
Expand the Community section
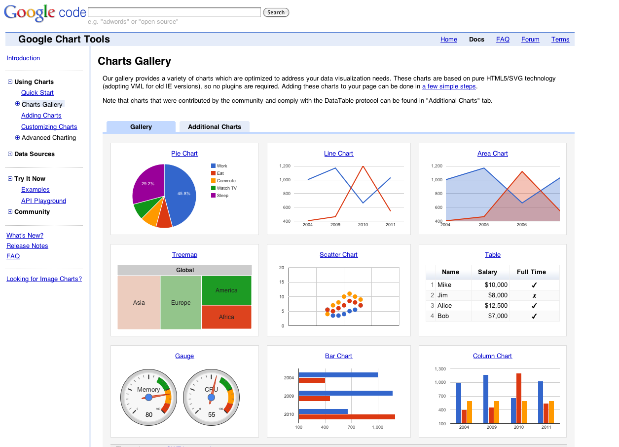click(x=9, y=211)
